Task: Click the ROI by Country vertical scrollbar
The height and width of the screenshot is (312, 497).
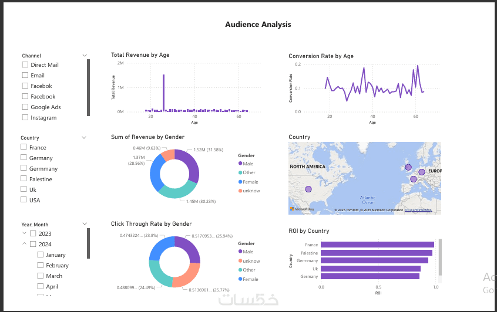Action: [440, 257]
